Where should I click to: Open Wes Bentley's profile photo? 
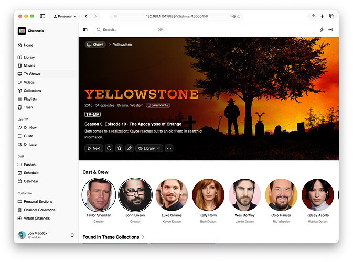[245, 195]
